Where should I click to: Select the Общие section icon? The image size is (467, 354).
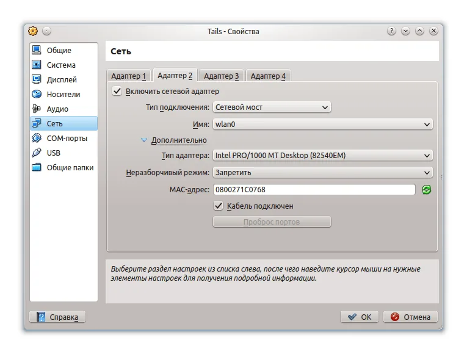[37, 50]
